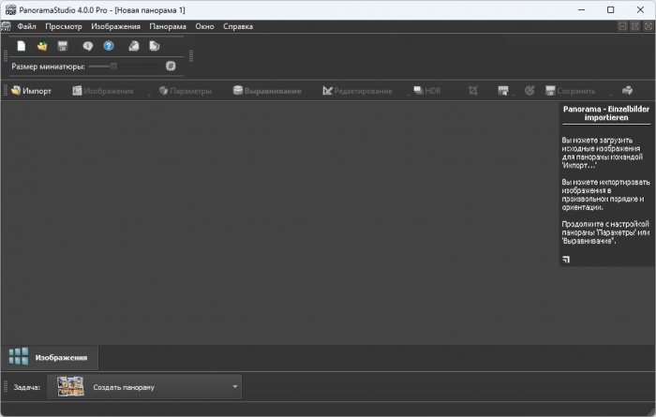Open project using the folder icon
Screen dimensions: 656x417
(x=42, y=46)
